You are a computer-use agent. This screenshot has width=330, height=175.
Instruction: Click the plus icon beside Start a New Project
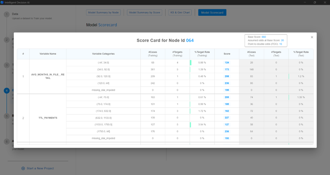pos(23,168)
